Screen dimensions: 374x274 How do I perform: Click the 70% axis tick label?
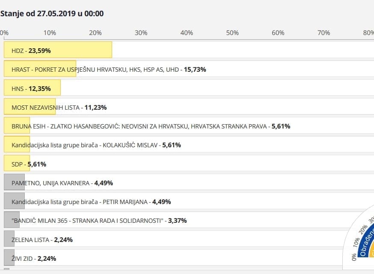(x=324, y=33)
